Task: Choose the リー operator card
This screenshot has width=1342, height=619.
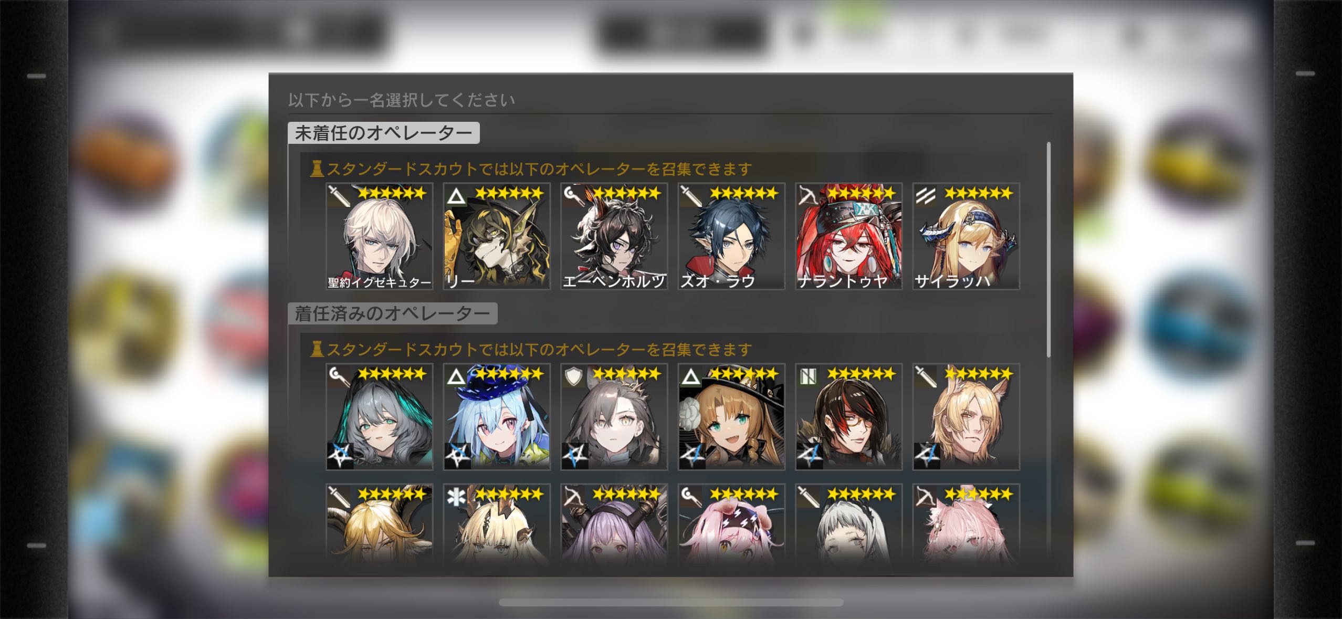Action: coord(497,236)
